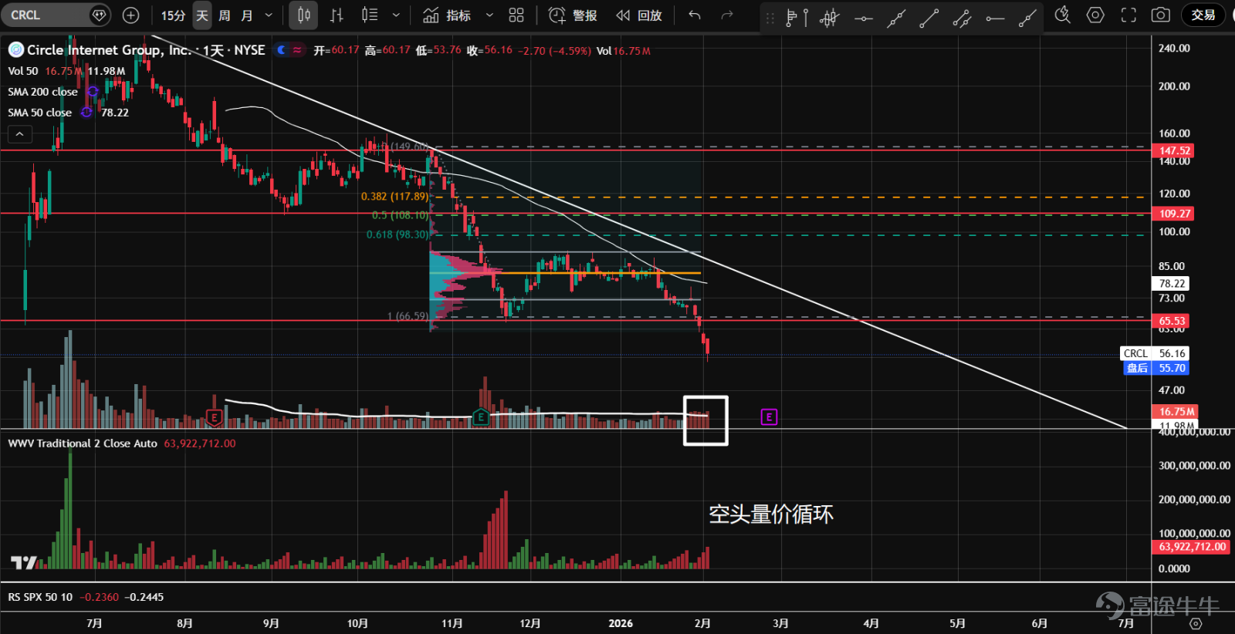Collapse the indicator legend with chevron

point(19,134)
